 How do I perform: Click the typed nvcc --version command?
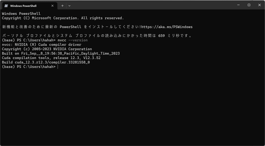(x=73, y=40)
